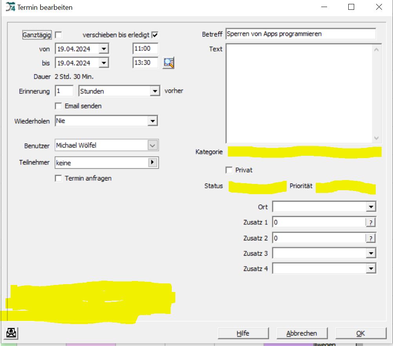Click into the Betreff text field
393x346 pixels.
[x=300, y=34]
